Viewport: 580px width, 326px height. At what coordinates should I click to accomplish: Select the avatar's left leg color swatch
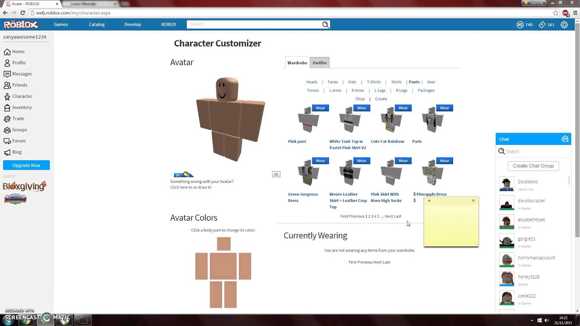pos(230,295)
